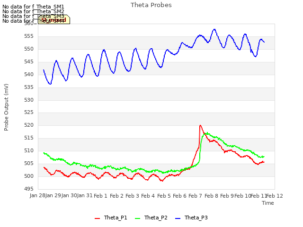
Task: Click the 495 y-axis tick label
Action: (x=29, y=189)
